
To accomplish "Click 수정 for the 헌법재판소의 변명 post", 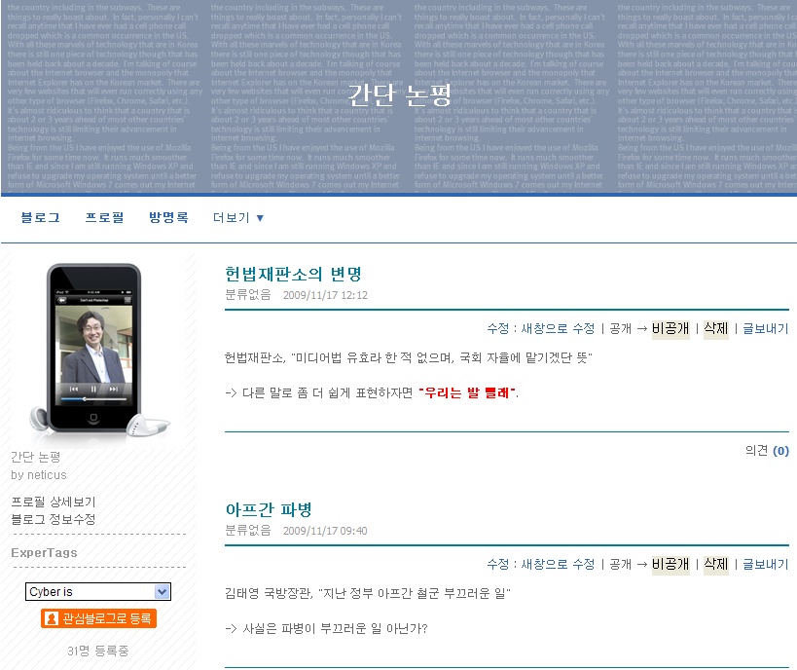I will coord(497,328).
